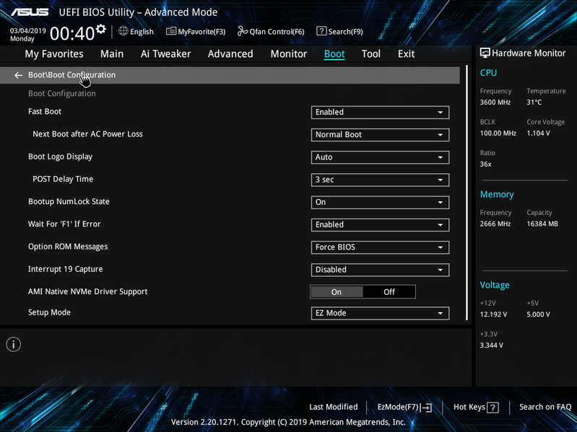577x432 pixels.
Task: Click the 36x ratio value
Action: tap(485, 164)
